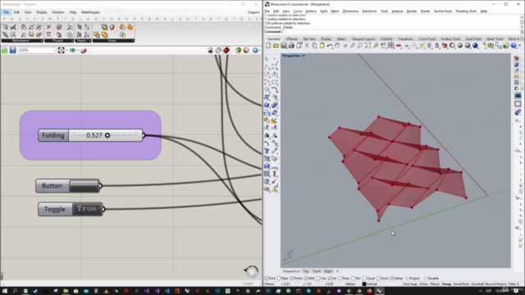Click the Print icon in Rhino toolbar
525x295 pixels.
pyautogui.click(x=291, y=46)
